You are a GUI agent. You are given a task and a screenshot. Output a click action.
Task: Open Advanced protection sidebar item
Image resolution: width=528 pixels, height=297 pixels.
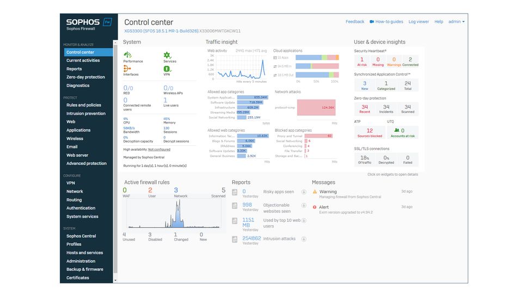[86, 164]
